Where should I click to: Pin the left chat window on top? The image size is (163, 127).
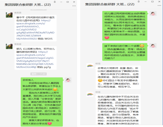click(55, 2)
